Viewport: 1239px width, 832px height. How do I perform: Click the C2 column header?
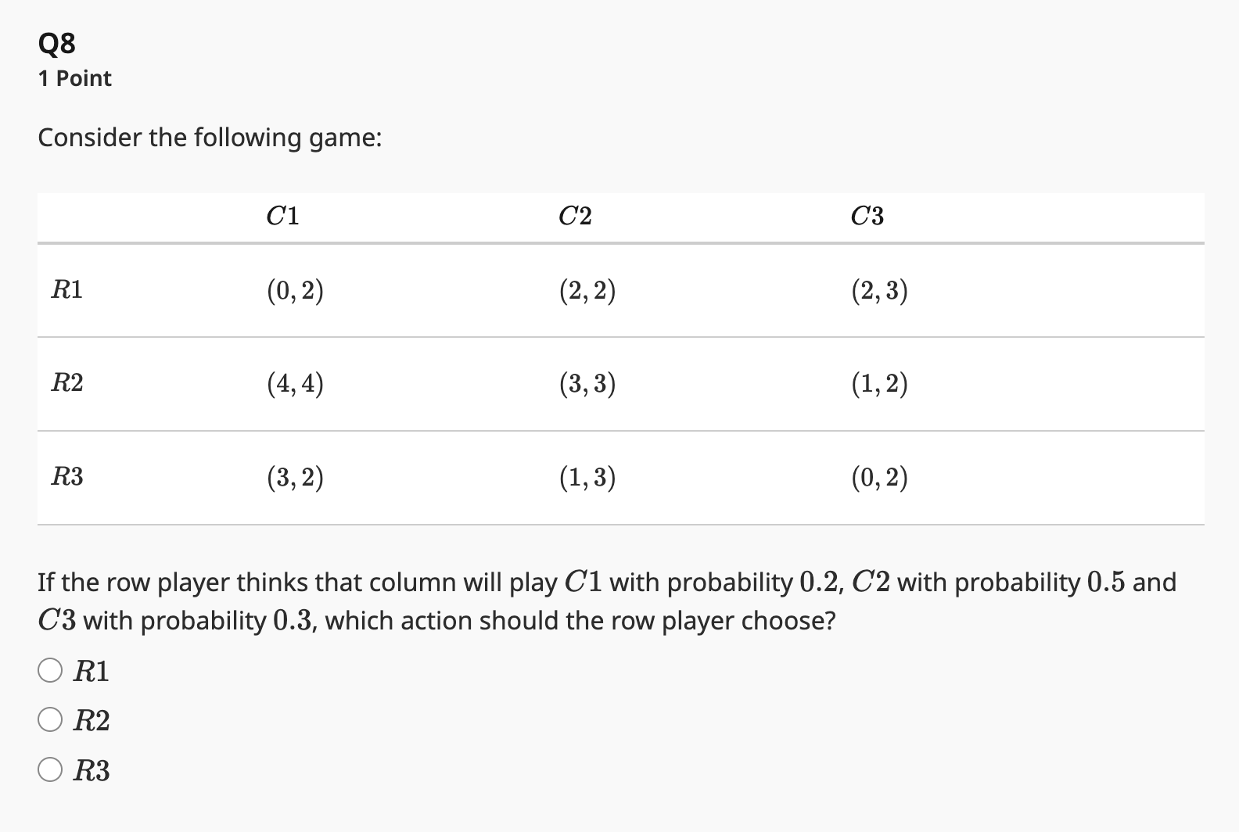click(x=574, y=216)
